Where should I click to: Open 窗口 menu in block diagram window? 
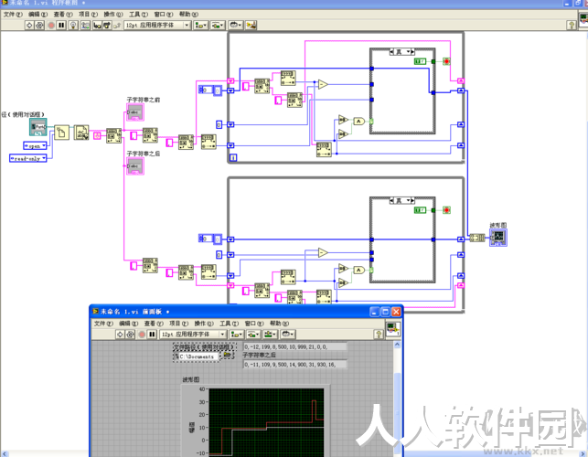point(164,15)
